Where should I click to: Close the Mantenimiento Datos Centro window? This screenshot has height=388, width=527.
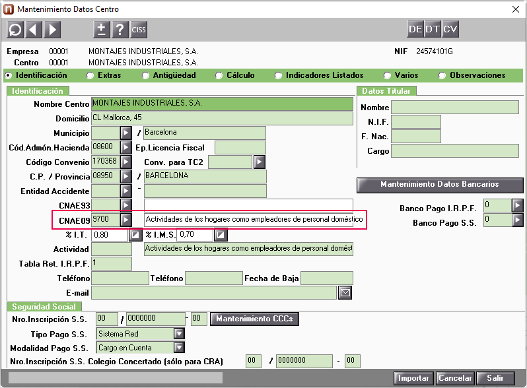click(516, 9)
